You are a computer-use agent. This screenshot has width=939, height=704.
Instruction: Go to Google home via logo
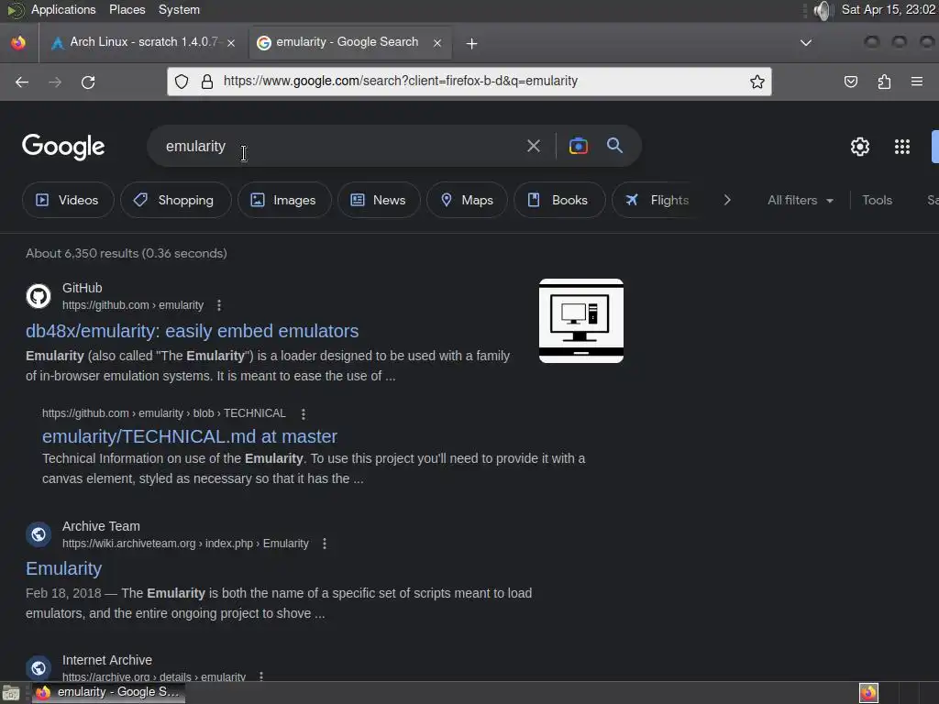[63, 147]
